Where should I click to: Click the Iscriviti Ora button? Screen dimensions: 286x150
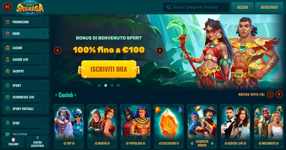109,69
